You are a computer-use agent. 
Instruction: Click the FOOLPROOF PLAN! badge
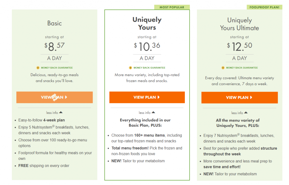coord(264,7)
